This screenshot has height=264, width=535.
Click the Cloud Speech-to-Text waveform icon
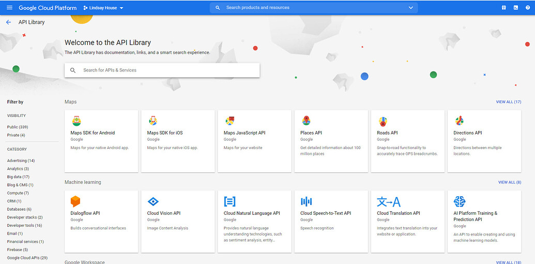tap(306, 201)
